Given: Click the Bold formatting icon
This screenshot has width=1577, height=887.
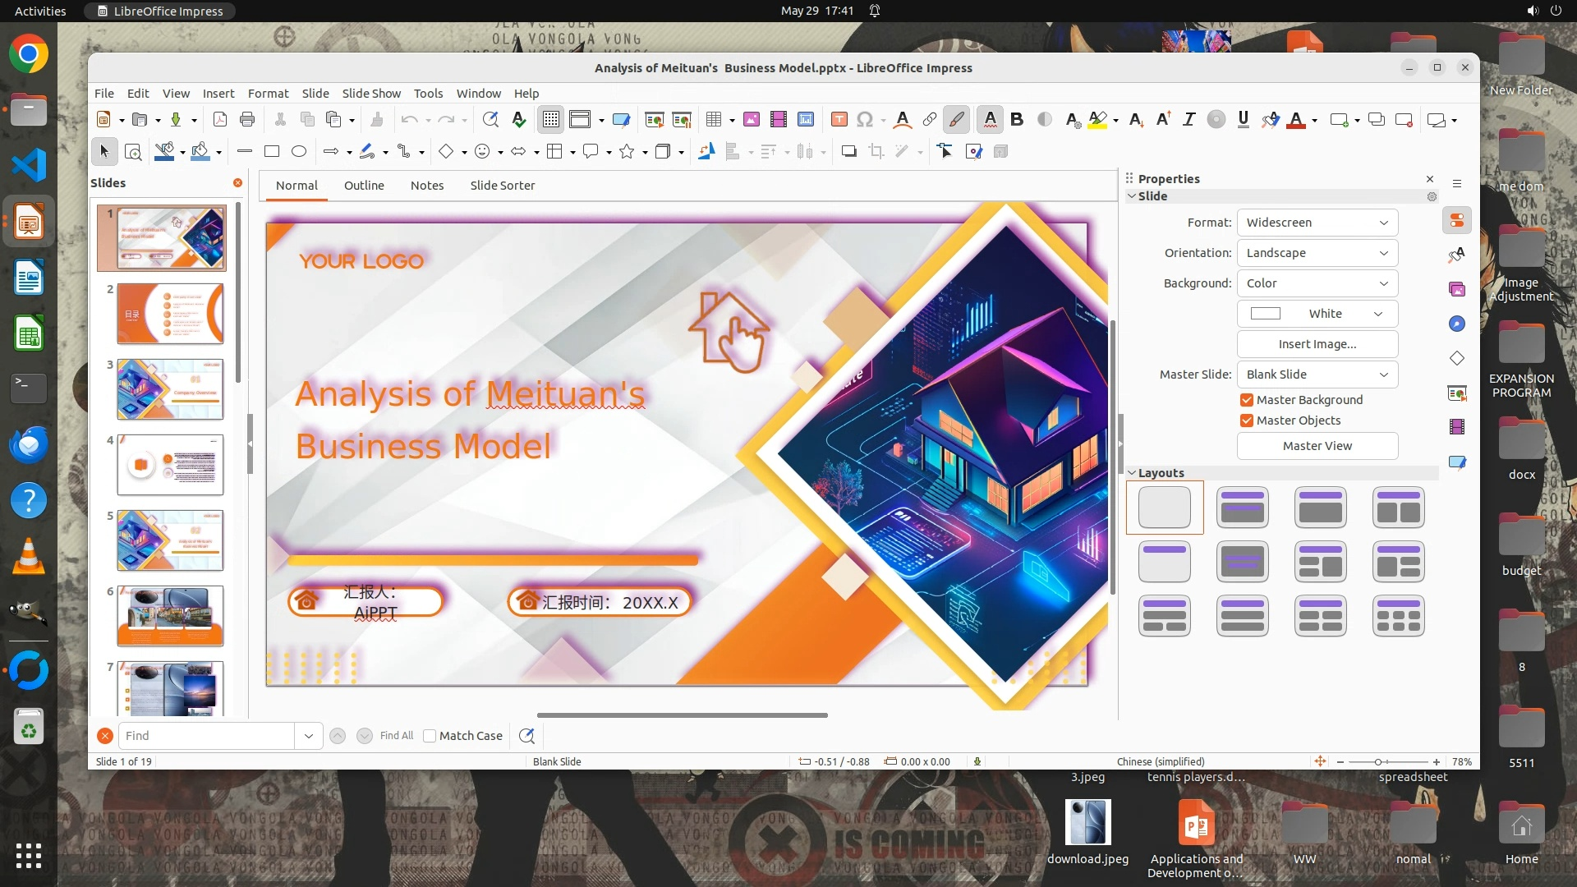Looking at the screenshot, I should (x=1017, y=120).
